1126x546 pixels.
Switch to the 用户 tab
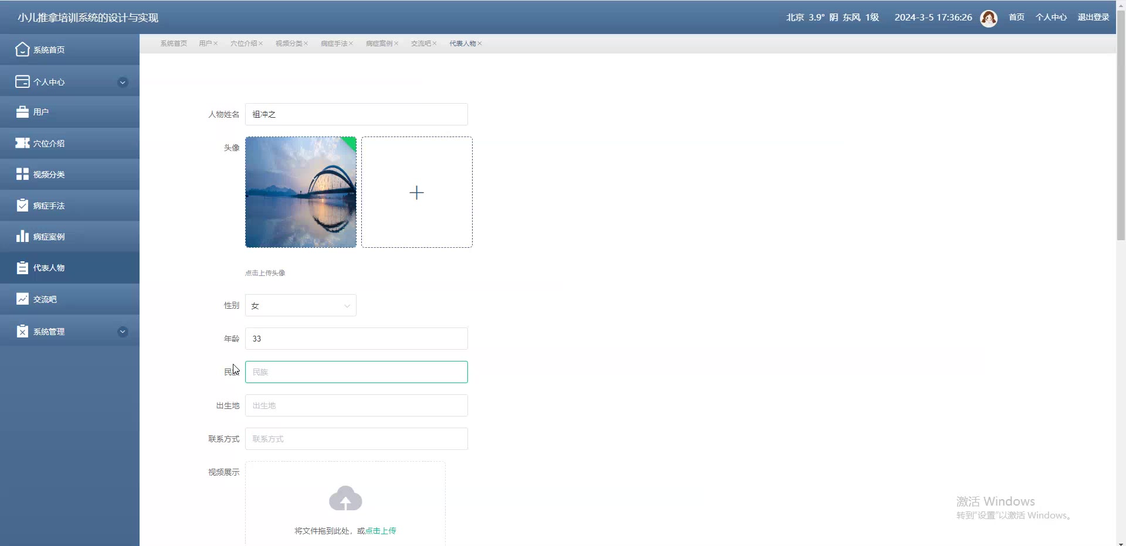pyautogui.click(x=205, y=43)
